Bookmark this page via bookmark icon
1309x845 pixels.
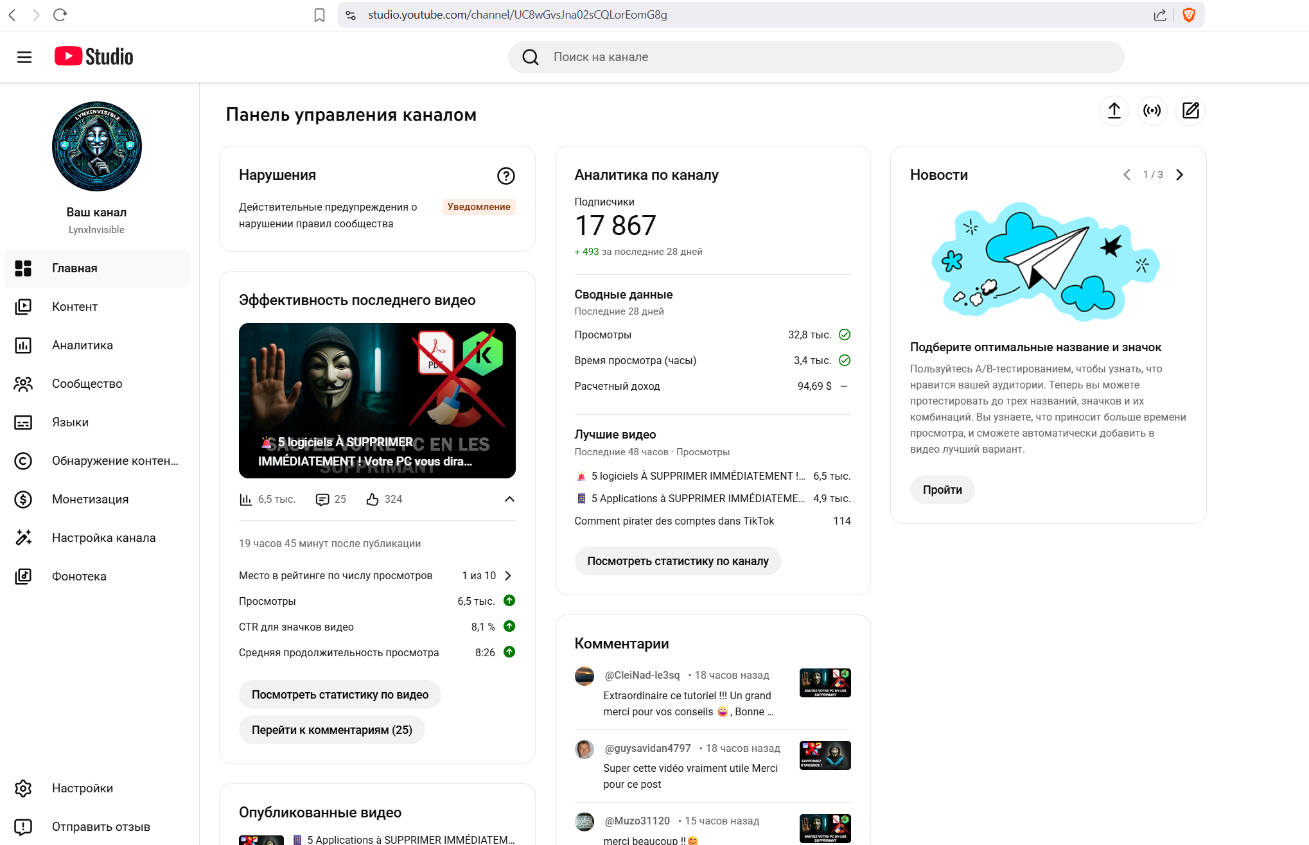(319, 15)
